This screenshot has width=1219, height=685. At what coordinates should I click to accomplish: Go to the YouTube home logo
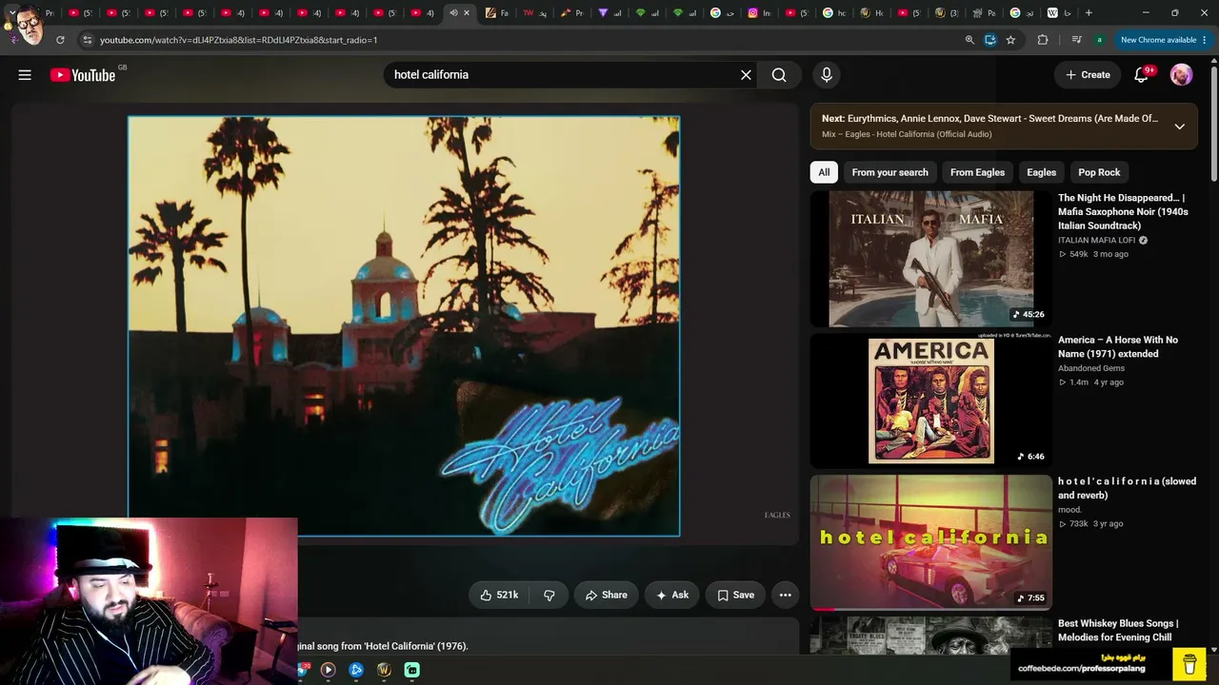pyautogui.click(x=83, y=74)
